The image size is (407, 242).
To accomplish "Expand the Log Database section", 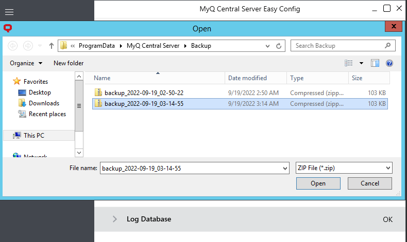I will pos(115,219).
